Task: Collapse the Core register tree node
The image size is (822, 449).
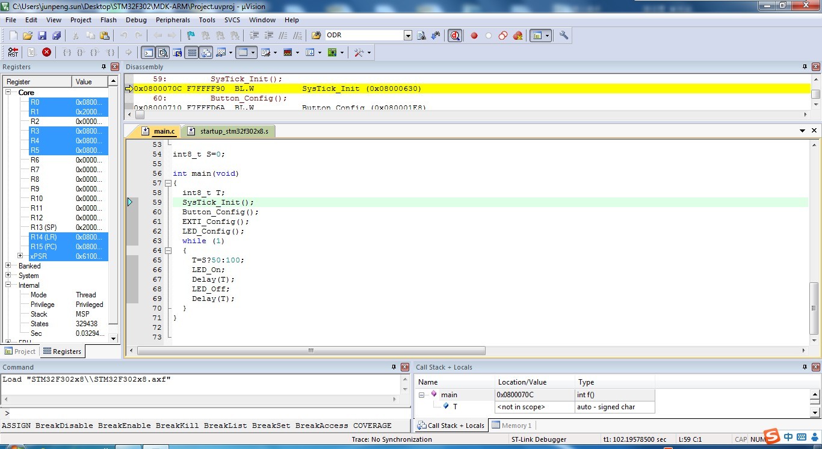Action: point(9,92)
